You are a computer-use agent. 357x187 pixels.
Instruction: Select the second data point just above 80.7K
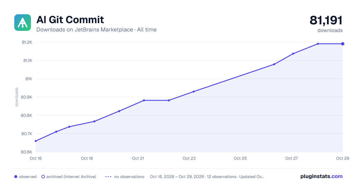[56, 131]
